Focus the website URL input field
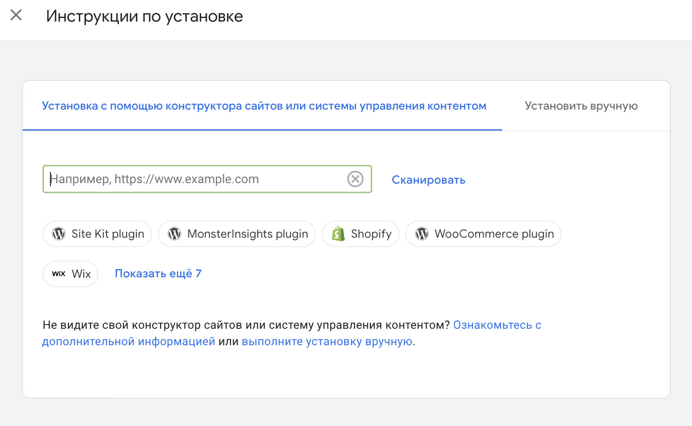The height and width of the screenshot is (426, 692). 196,179
